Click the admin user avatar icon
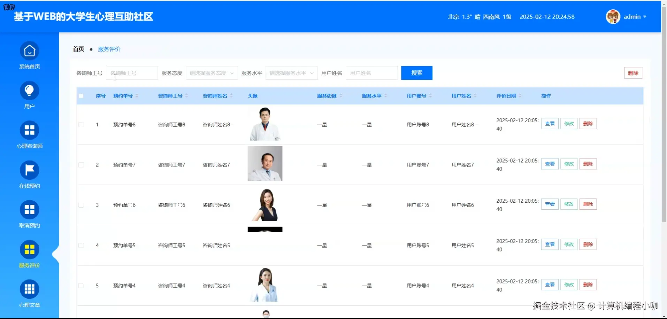Image resolution: width=667 pixels, height=319 pixels. pyautogui.click(x=613, y=16)
